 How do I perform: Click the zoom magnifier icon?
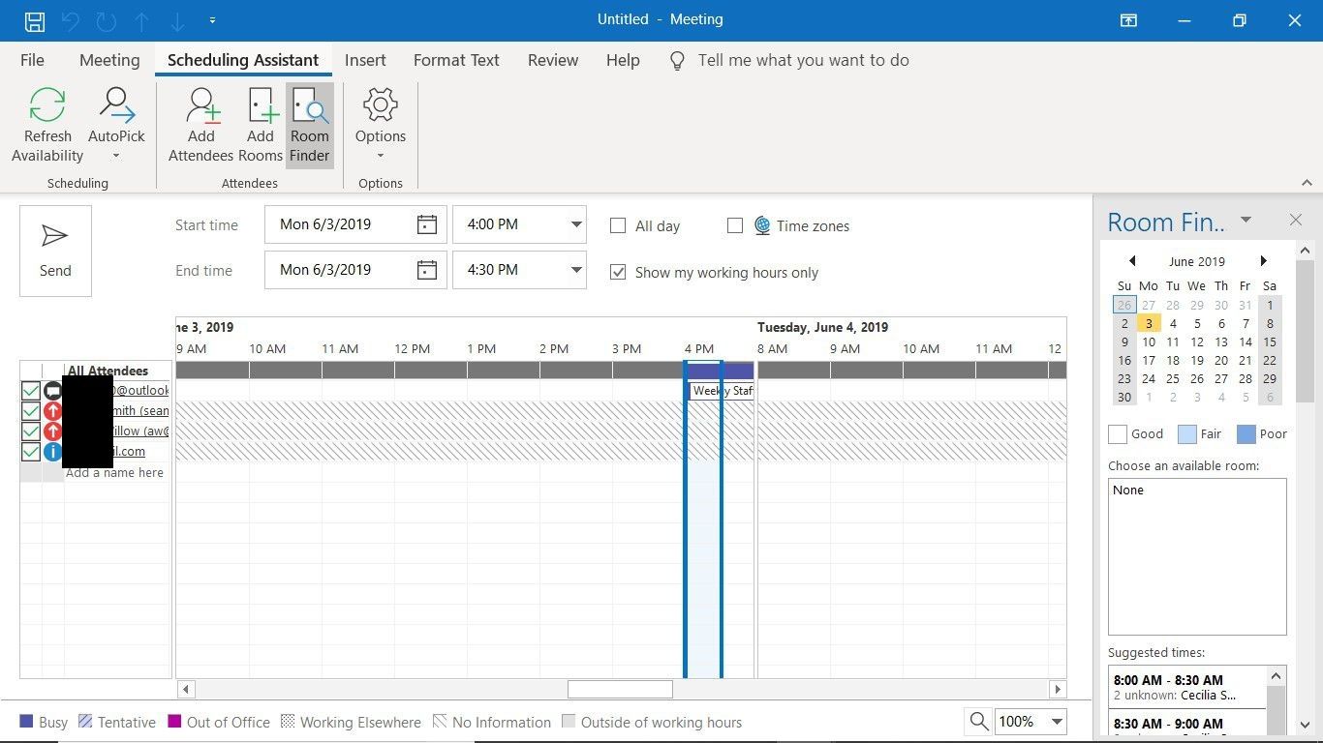point(979,722)
